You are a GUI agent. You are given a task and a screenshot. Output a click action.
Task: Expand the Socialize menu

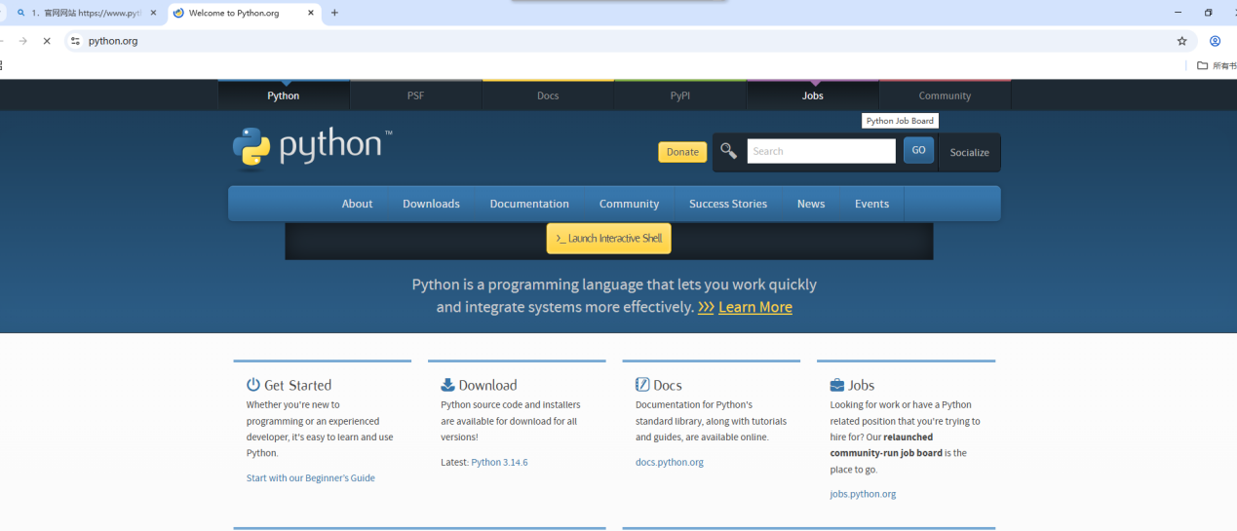click(x=969, y=152)
